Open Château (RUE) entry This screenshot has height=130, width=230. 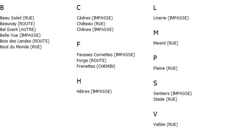[91, 24]
